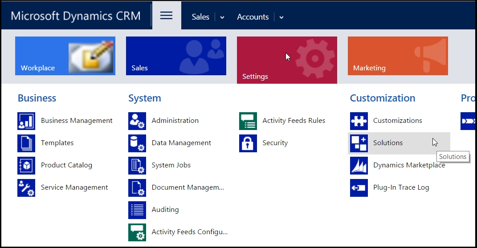Open the Auditing link
477x248 pixels.
pos(165,210)
